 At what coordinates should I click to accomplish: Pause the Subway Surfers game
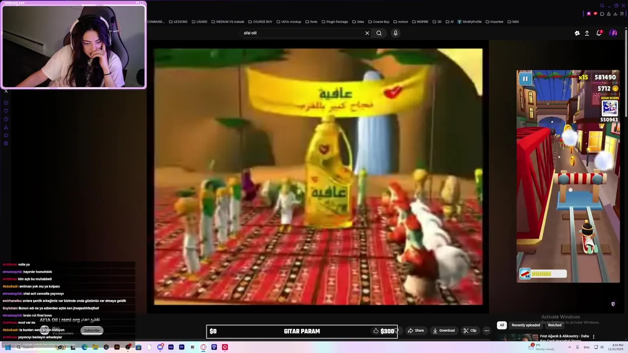525,78
